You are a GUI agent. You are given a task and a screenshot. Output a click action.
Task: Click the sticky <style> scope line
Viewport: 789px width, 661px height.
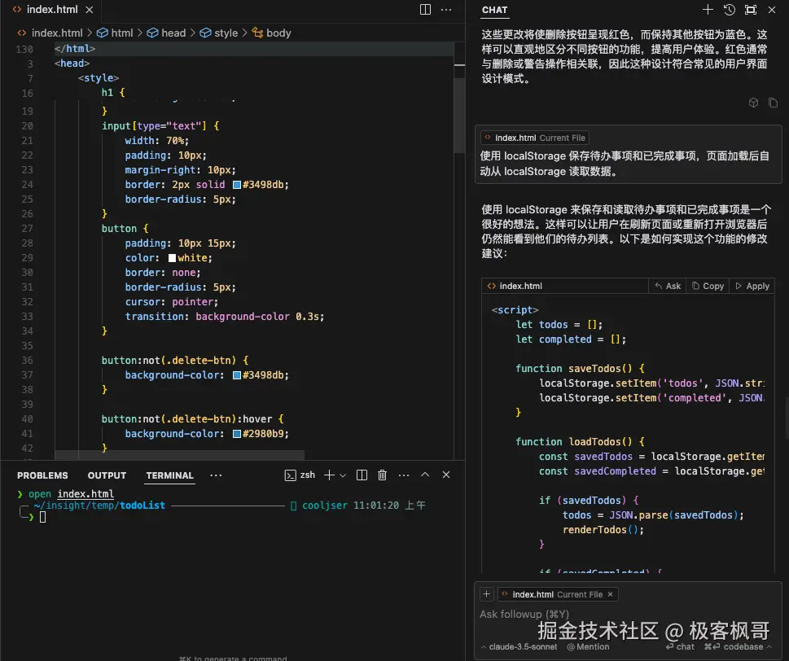pyautogui.click(x=99, y=78)
